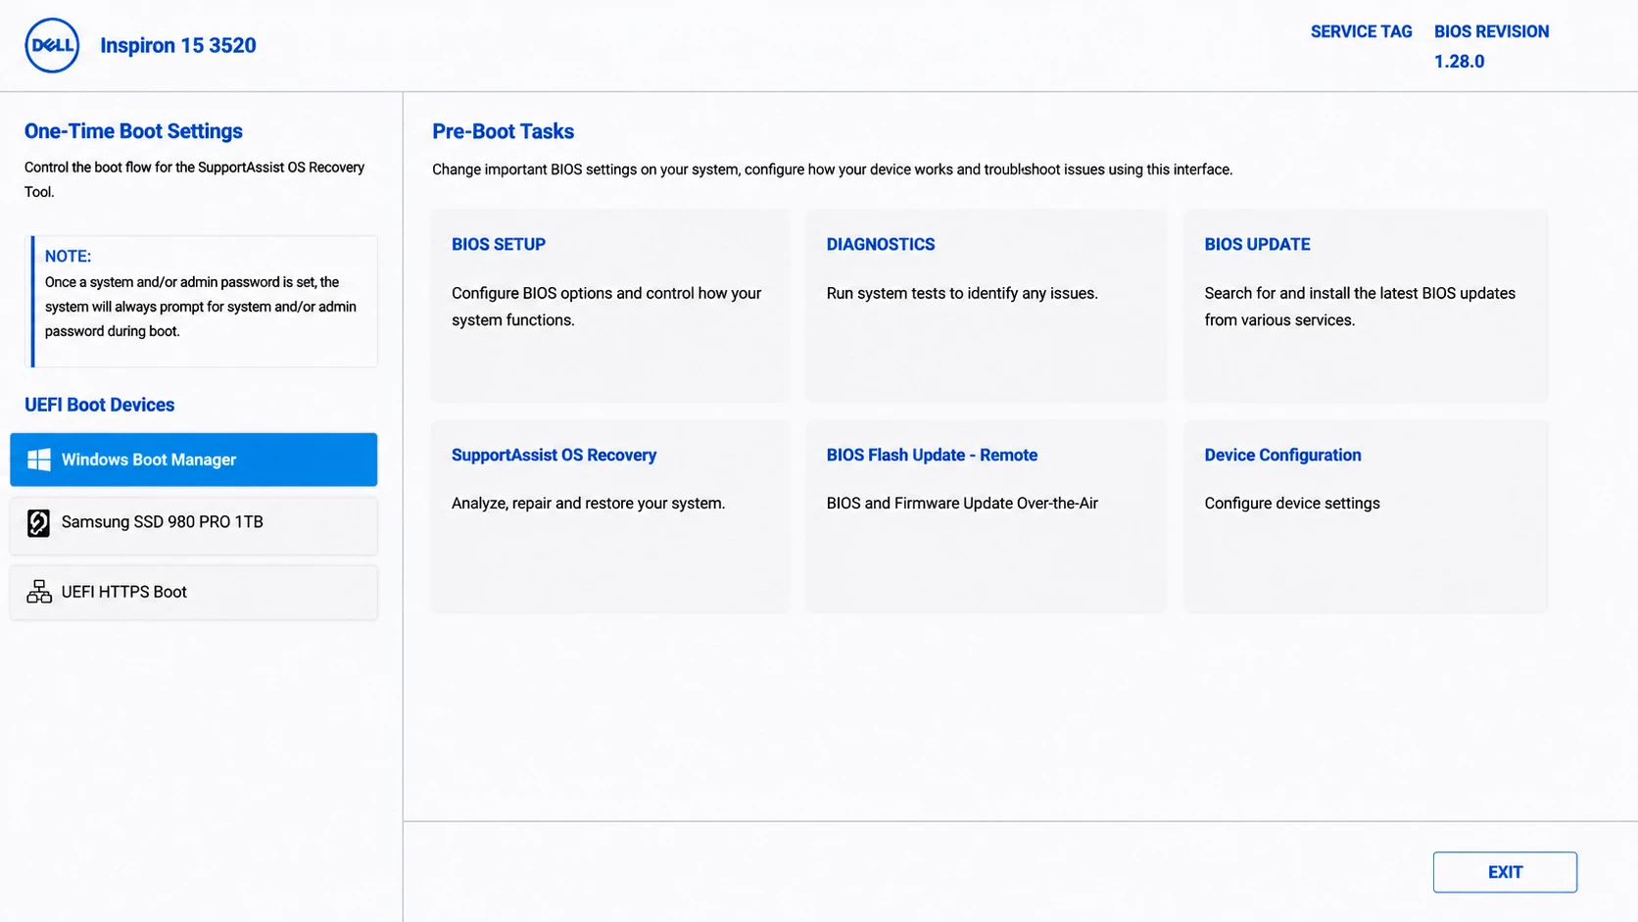Open the BIOS SETUP tile
Screen dimensions: 1638x922
(610, 306)
